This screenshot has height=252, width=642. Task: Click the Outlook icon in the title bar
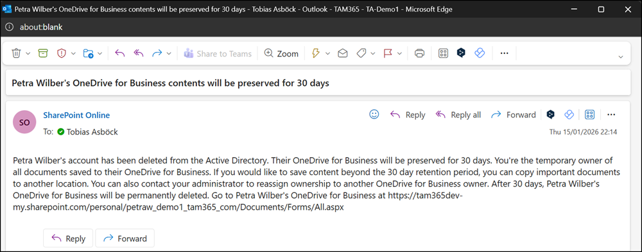point(6,8)
